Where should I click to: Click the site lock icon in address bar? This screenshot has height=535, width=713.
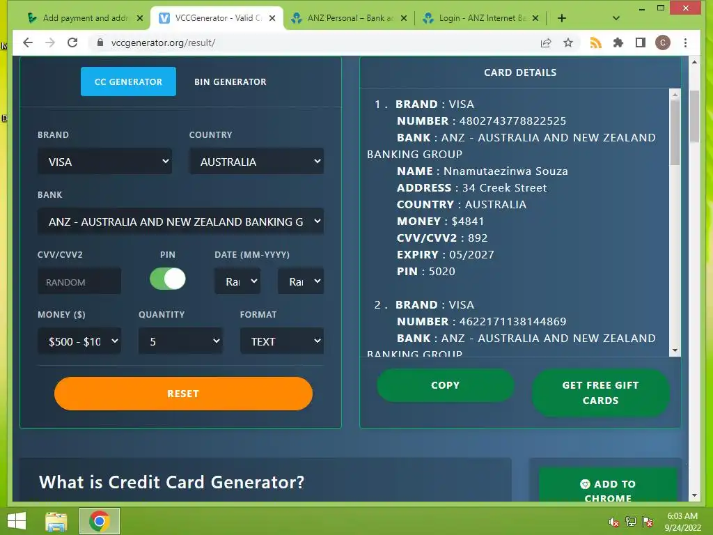click(100, 42)
